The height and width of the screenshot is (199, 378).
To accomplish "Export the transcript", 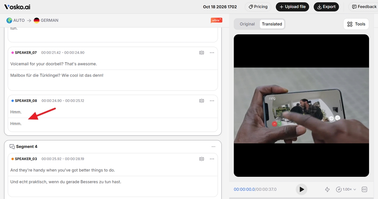I will tap(326, 7).
